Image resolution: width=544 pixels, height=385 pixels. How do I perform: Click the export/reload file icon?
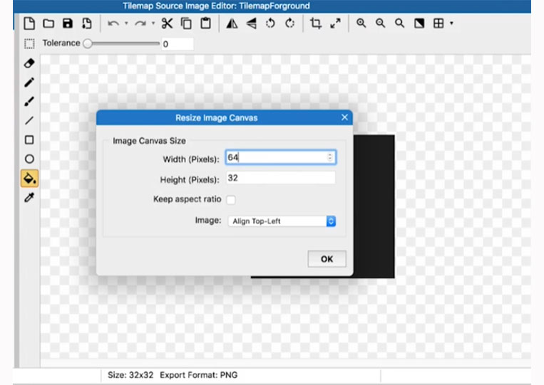(87, 23)
